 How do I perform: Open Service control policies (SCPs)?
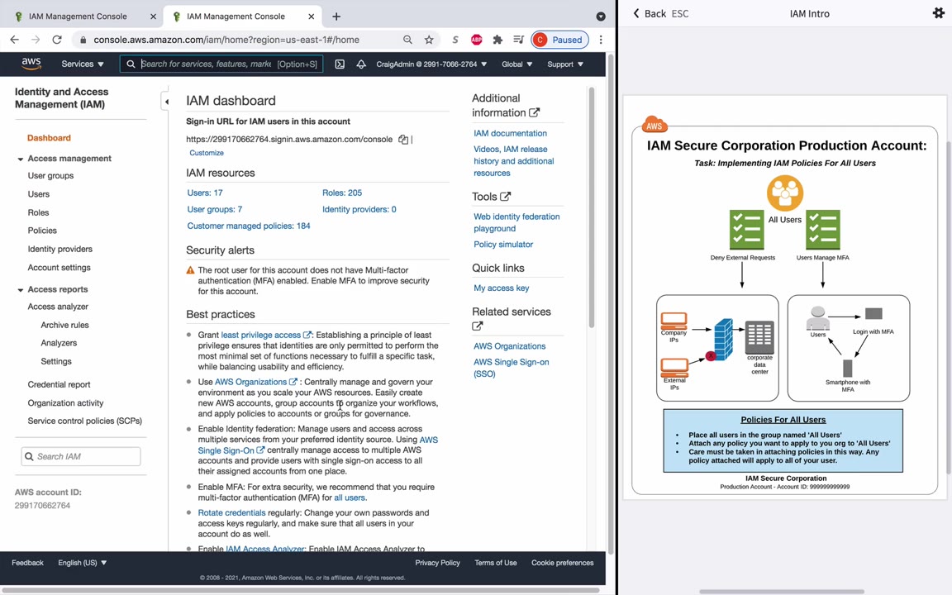tap(84, 421)
